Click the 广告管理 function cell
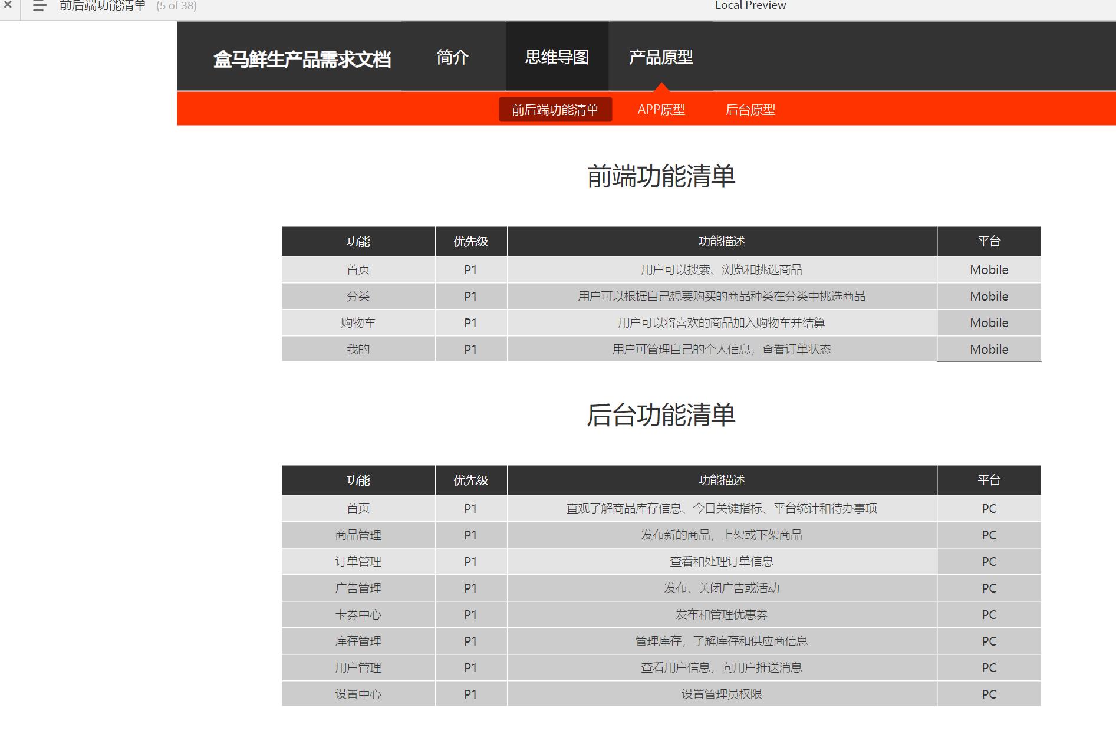Image resolution: width=1116 pixels, height=734 pixels. pyautogui.click(x=358, y=588)
